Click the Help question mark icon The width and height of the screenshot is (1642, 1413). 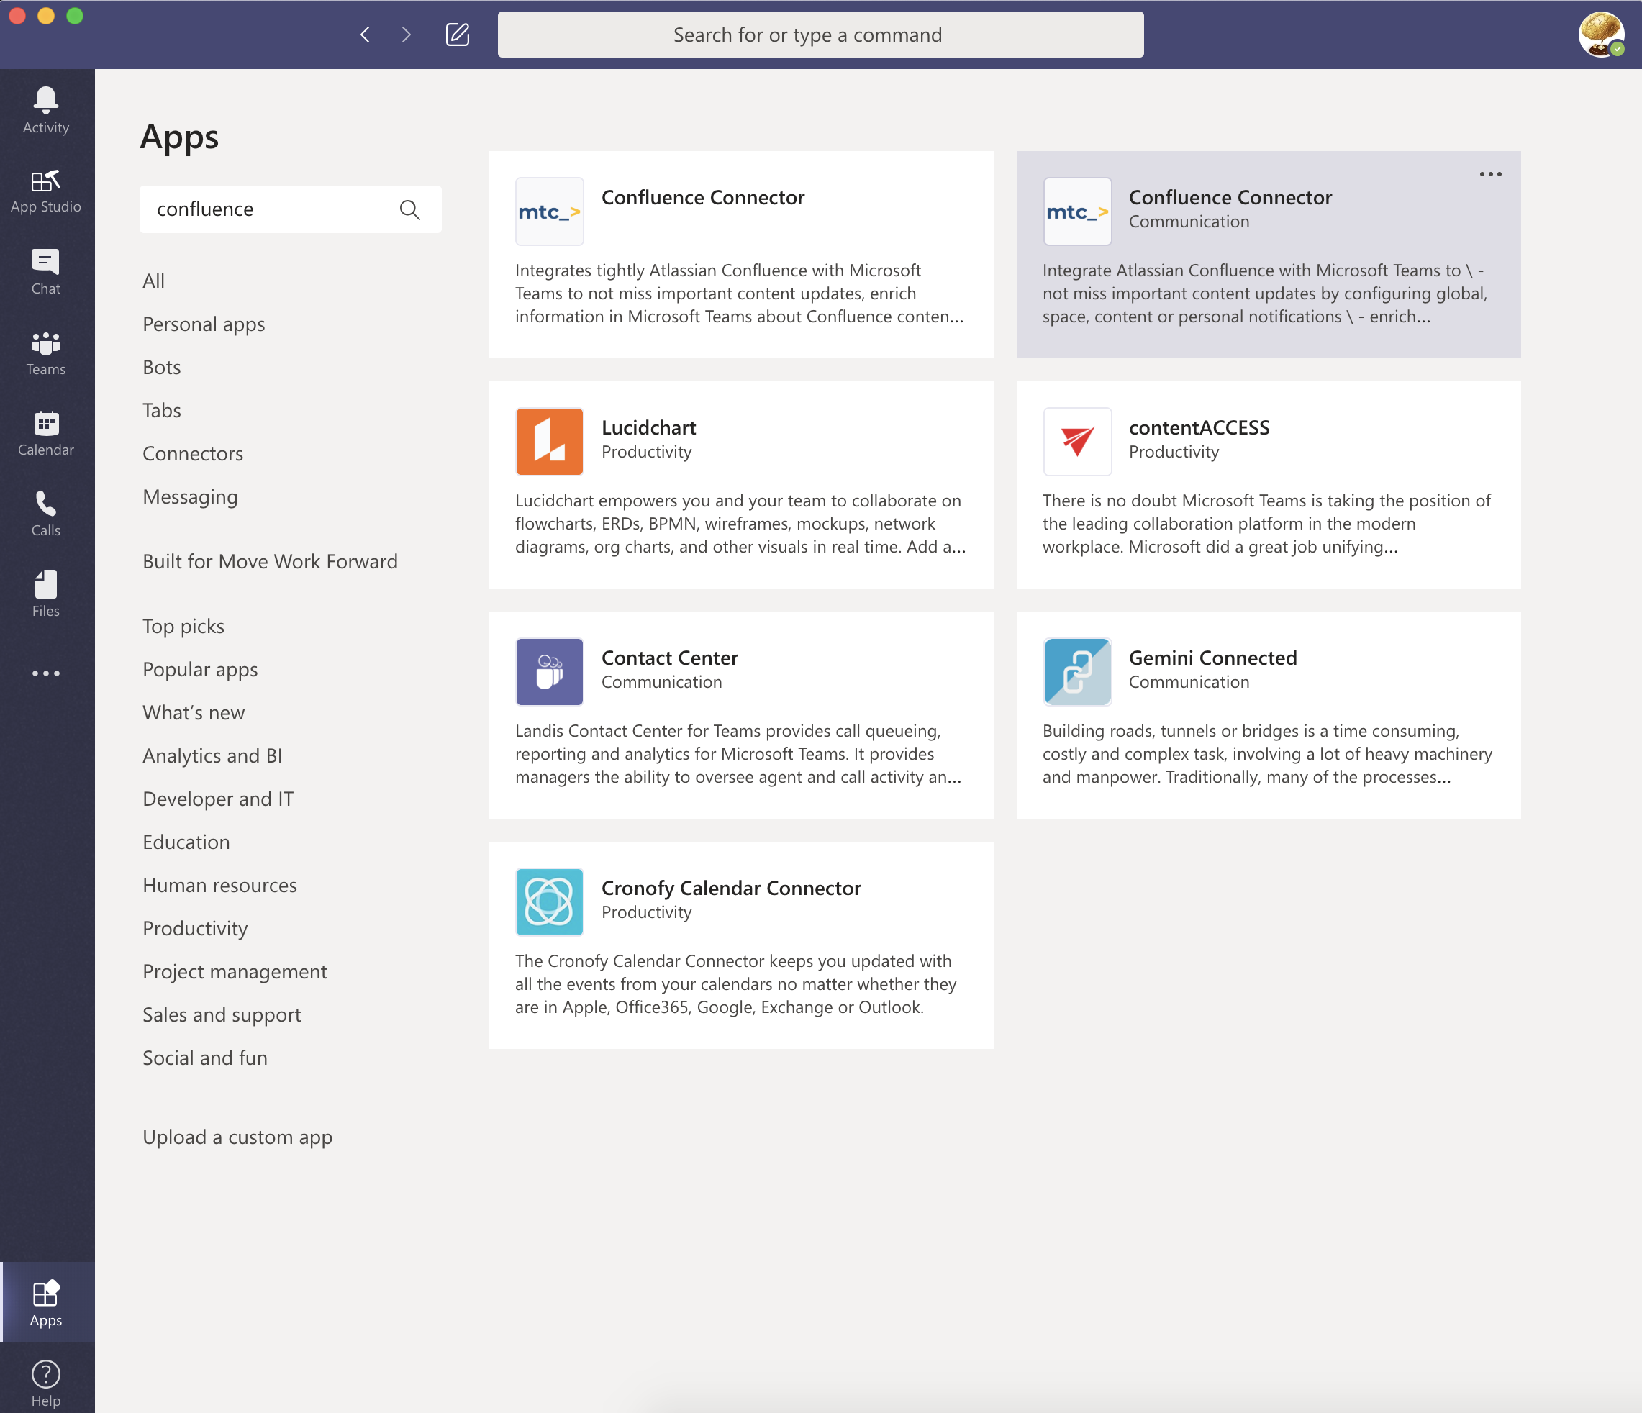coord(45,1382)
